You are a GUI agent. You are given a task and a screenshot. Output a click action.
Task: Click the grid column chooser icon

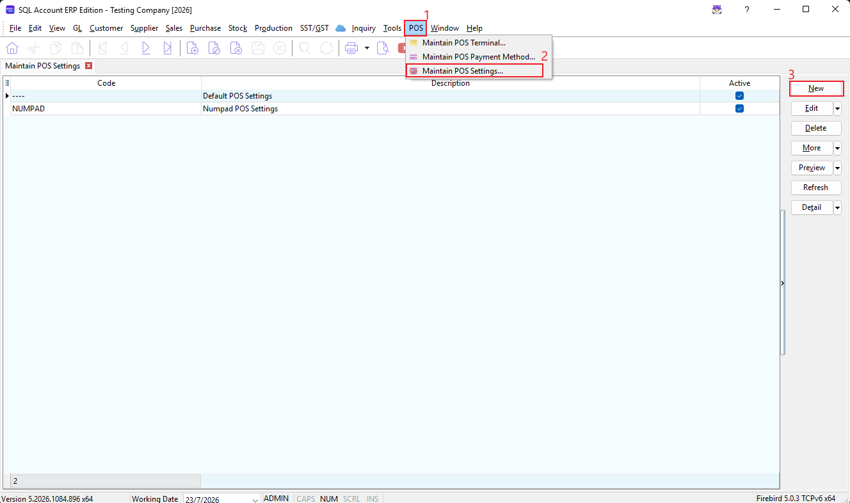7,83
